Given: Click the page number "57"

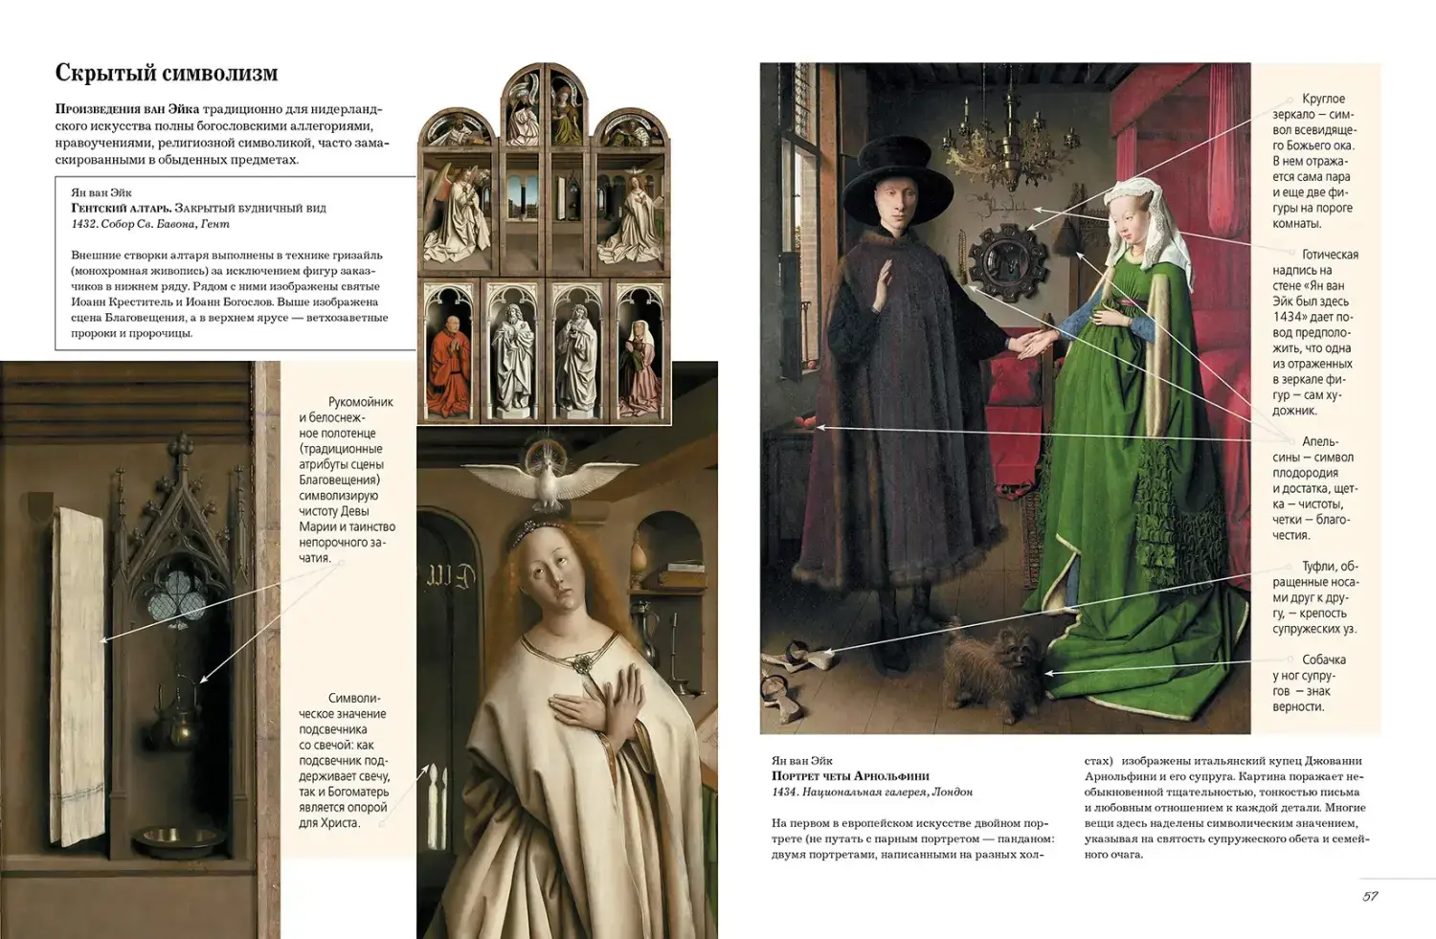Looking at the screenshot, I should [1370, 897].
